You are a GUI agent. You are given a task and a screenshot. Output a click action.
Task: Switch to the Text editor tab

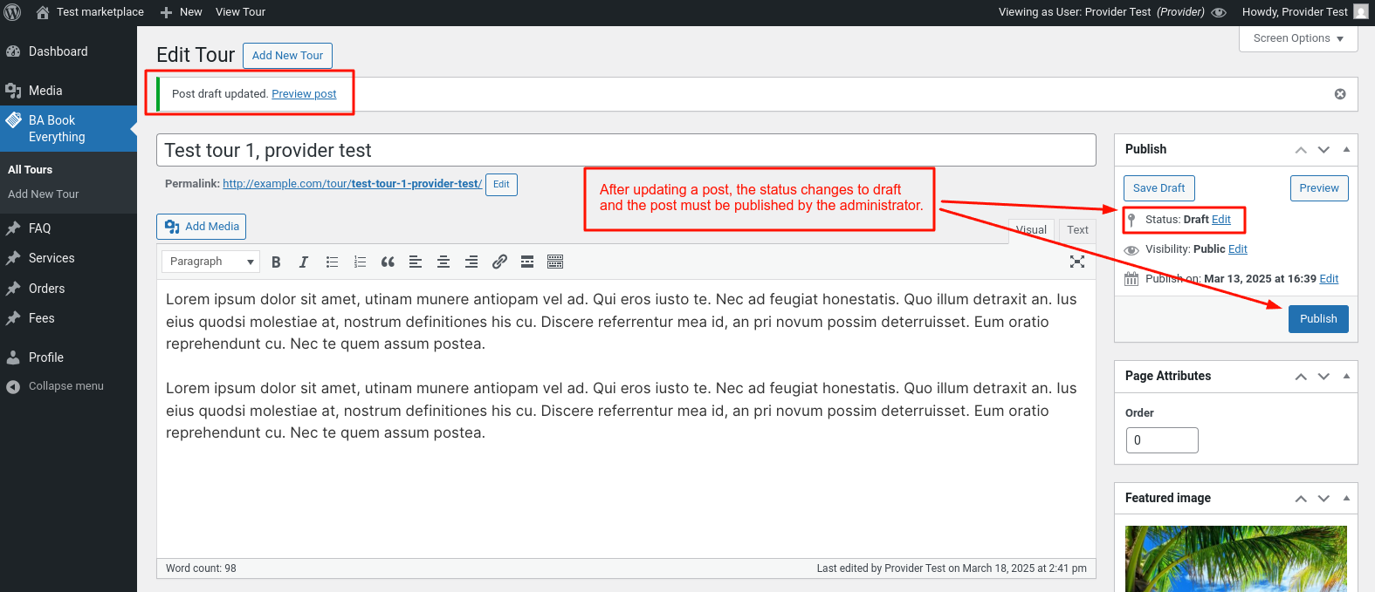pyautogui.click(x=1077, y=230)
